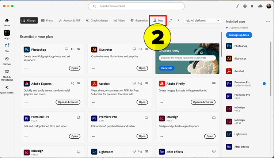Click the Manage updates button
The width and height of the screenshot is (274, 158).
(239, 35)
